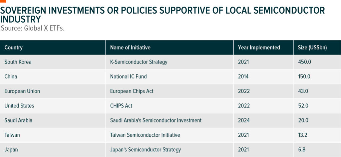The height and width of the screenshot is (157, 341).
Task: Select the 2024 year implemented cell
Action: pyautogui.click(x=244, y=120)
